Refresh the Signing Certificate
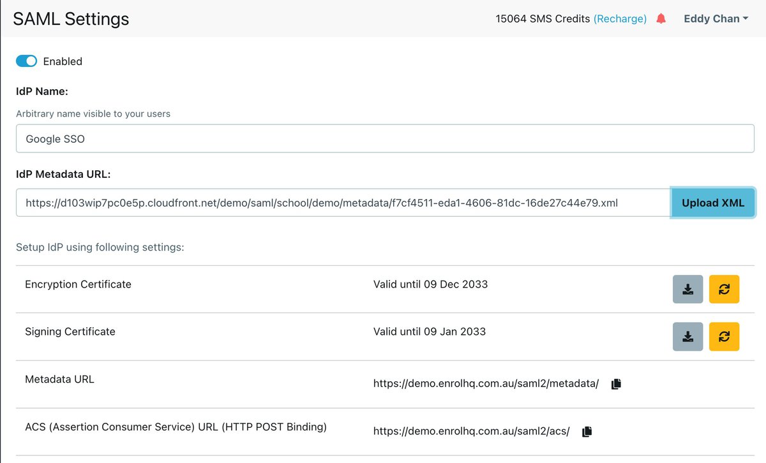Screen dimensions: 766x463 724,337
